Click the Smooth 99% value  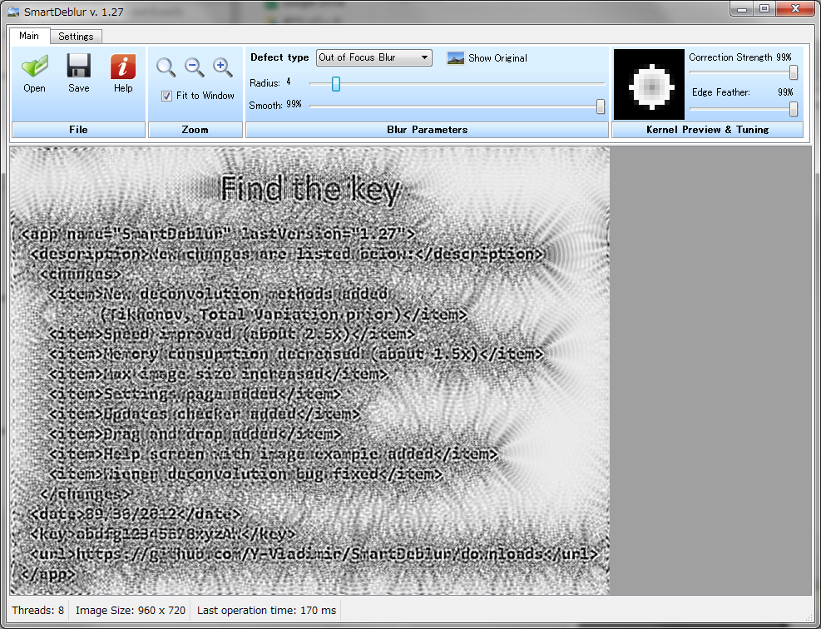(x=294, y=104)
